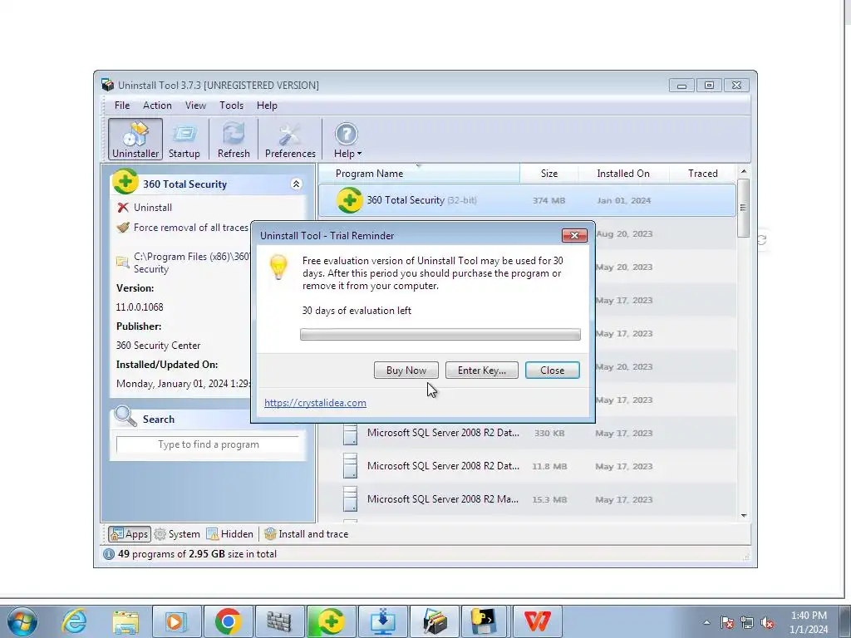Click Uninstall in the side panel
The image size is (851, 638).
[x=153, y=207]
